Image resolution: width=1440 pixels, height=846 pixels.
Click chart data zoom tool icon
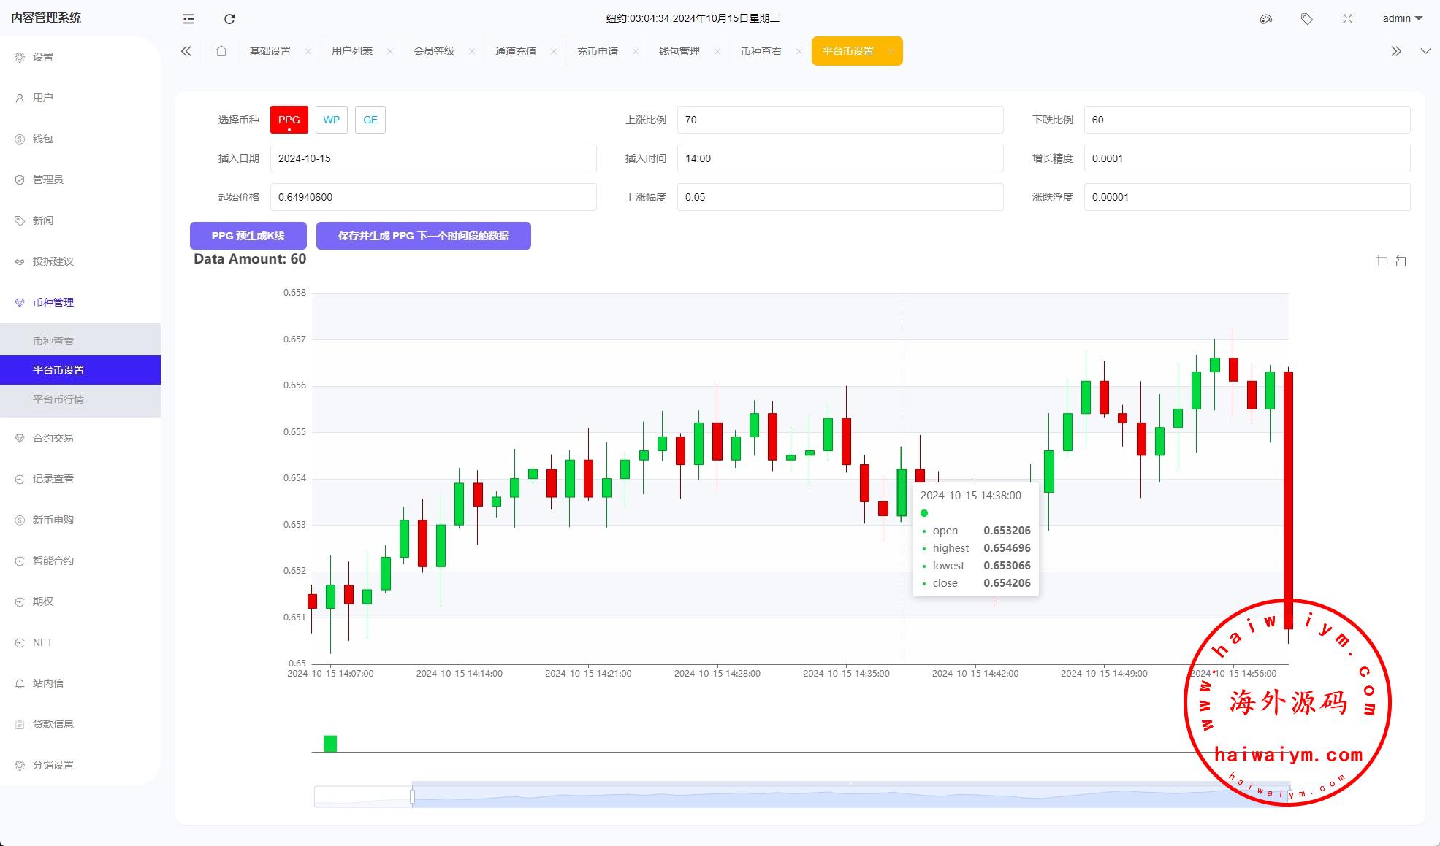(1382, 261)
